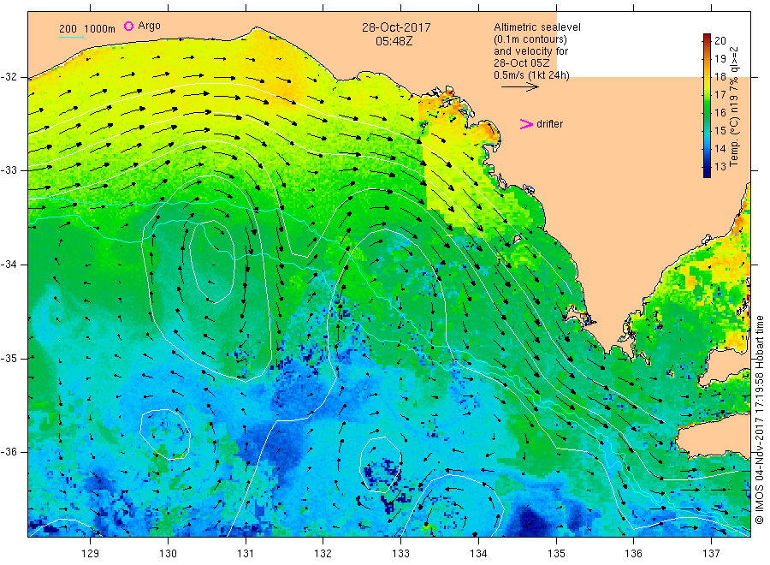Image resolution: width=770 pixels, height=565 pixels.
Task: Click the colorbar value 17
Action: pos(720,95)
